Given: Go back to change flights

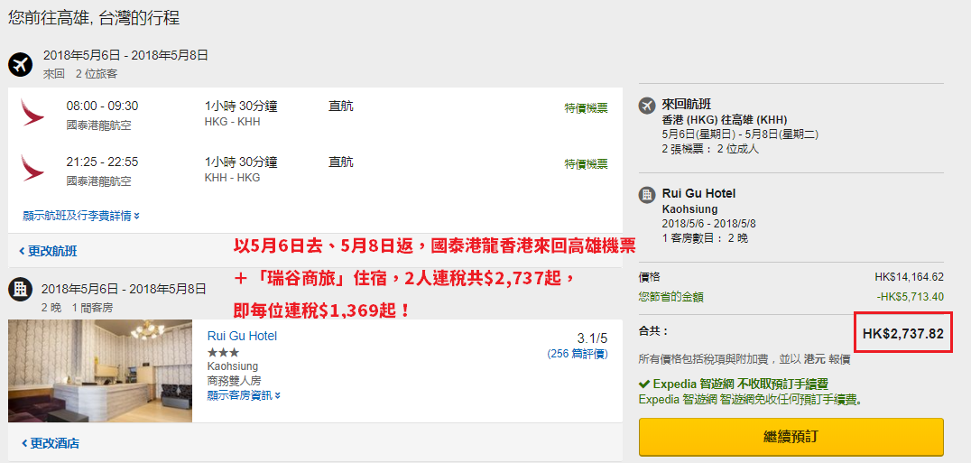Looking at the screenshot, I should click(x=49, y=251).
